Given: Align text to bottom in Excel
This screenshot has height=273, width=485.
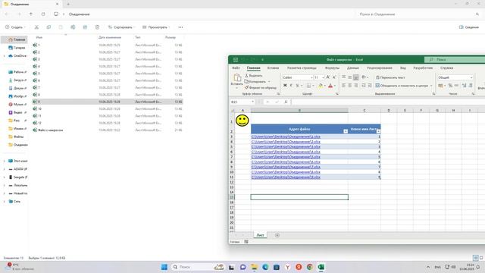Looking at the screenshot, I should [x=356, y=77].
